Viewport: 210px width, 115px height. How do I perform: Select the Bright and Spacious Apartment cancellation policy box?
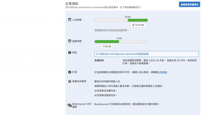point(146,54)
